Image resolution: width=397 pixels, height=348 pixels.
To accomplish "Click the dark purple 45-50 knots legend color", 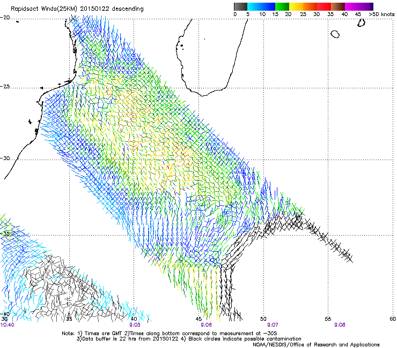I will 366,6.
